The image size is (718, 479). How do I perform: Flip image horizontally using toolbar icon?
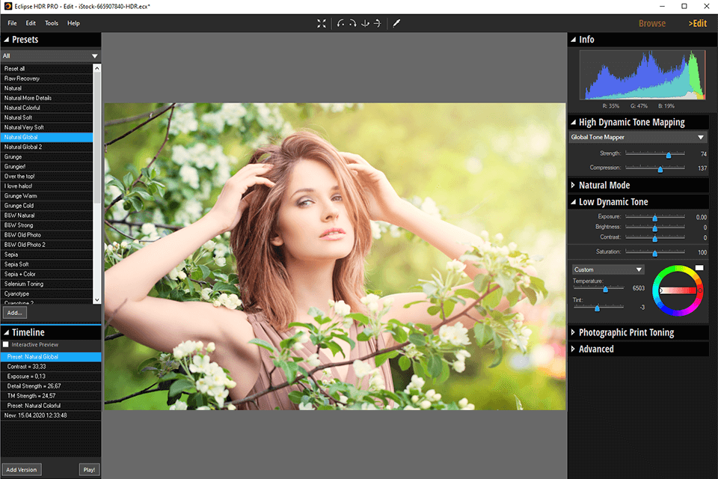click(x=377, y=23)
